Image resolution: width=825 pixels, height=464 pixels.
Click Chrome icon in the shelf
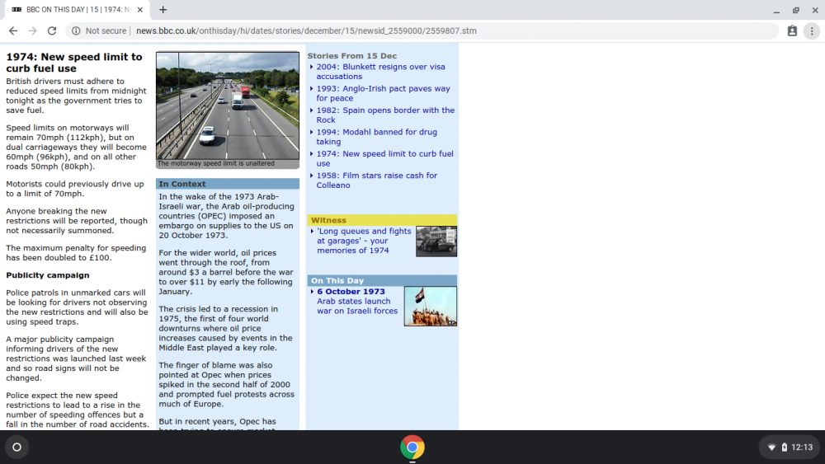tap(412, 448)
